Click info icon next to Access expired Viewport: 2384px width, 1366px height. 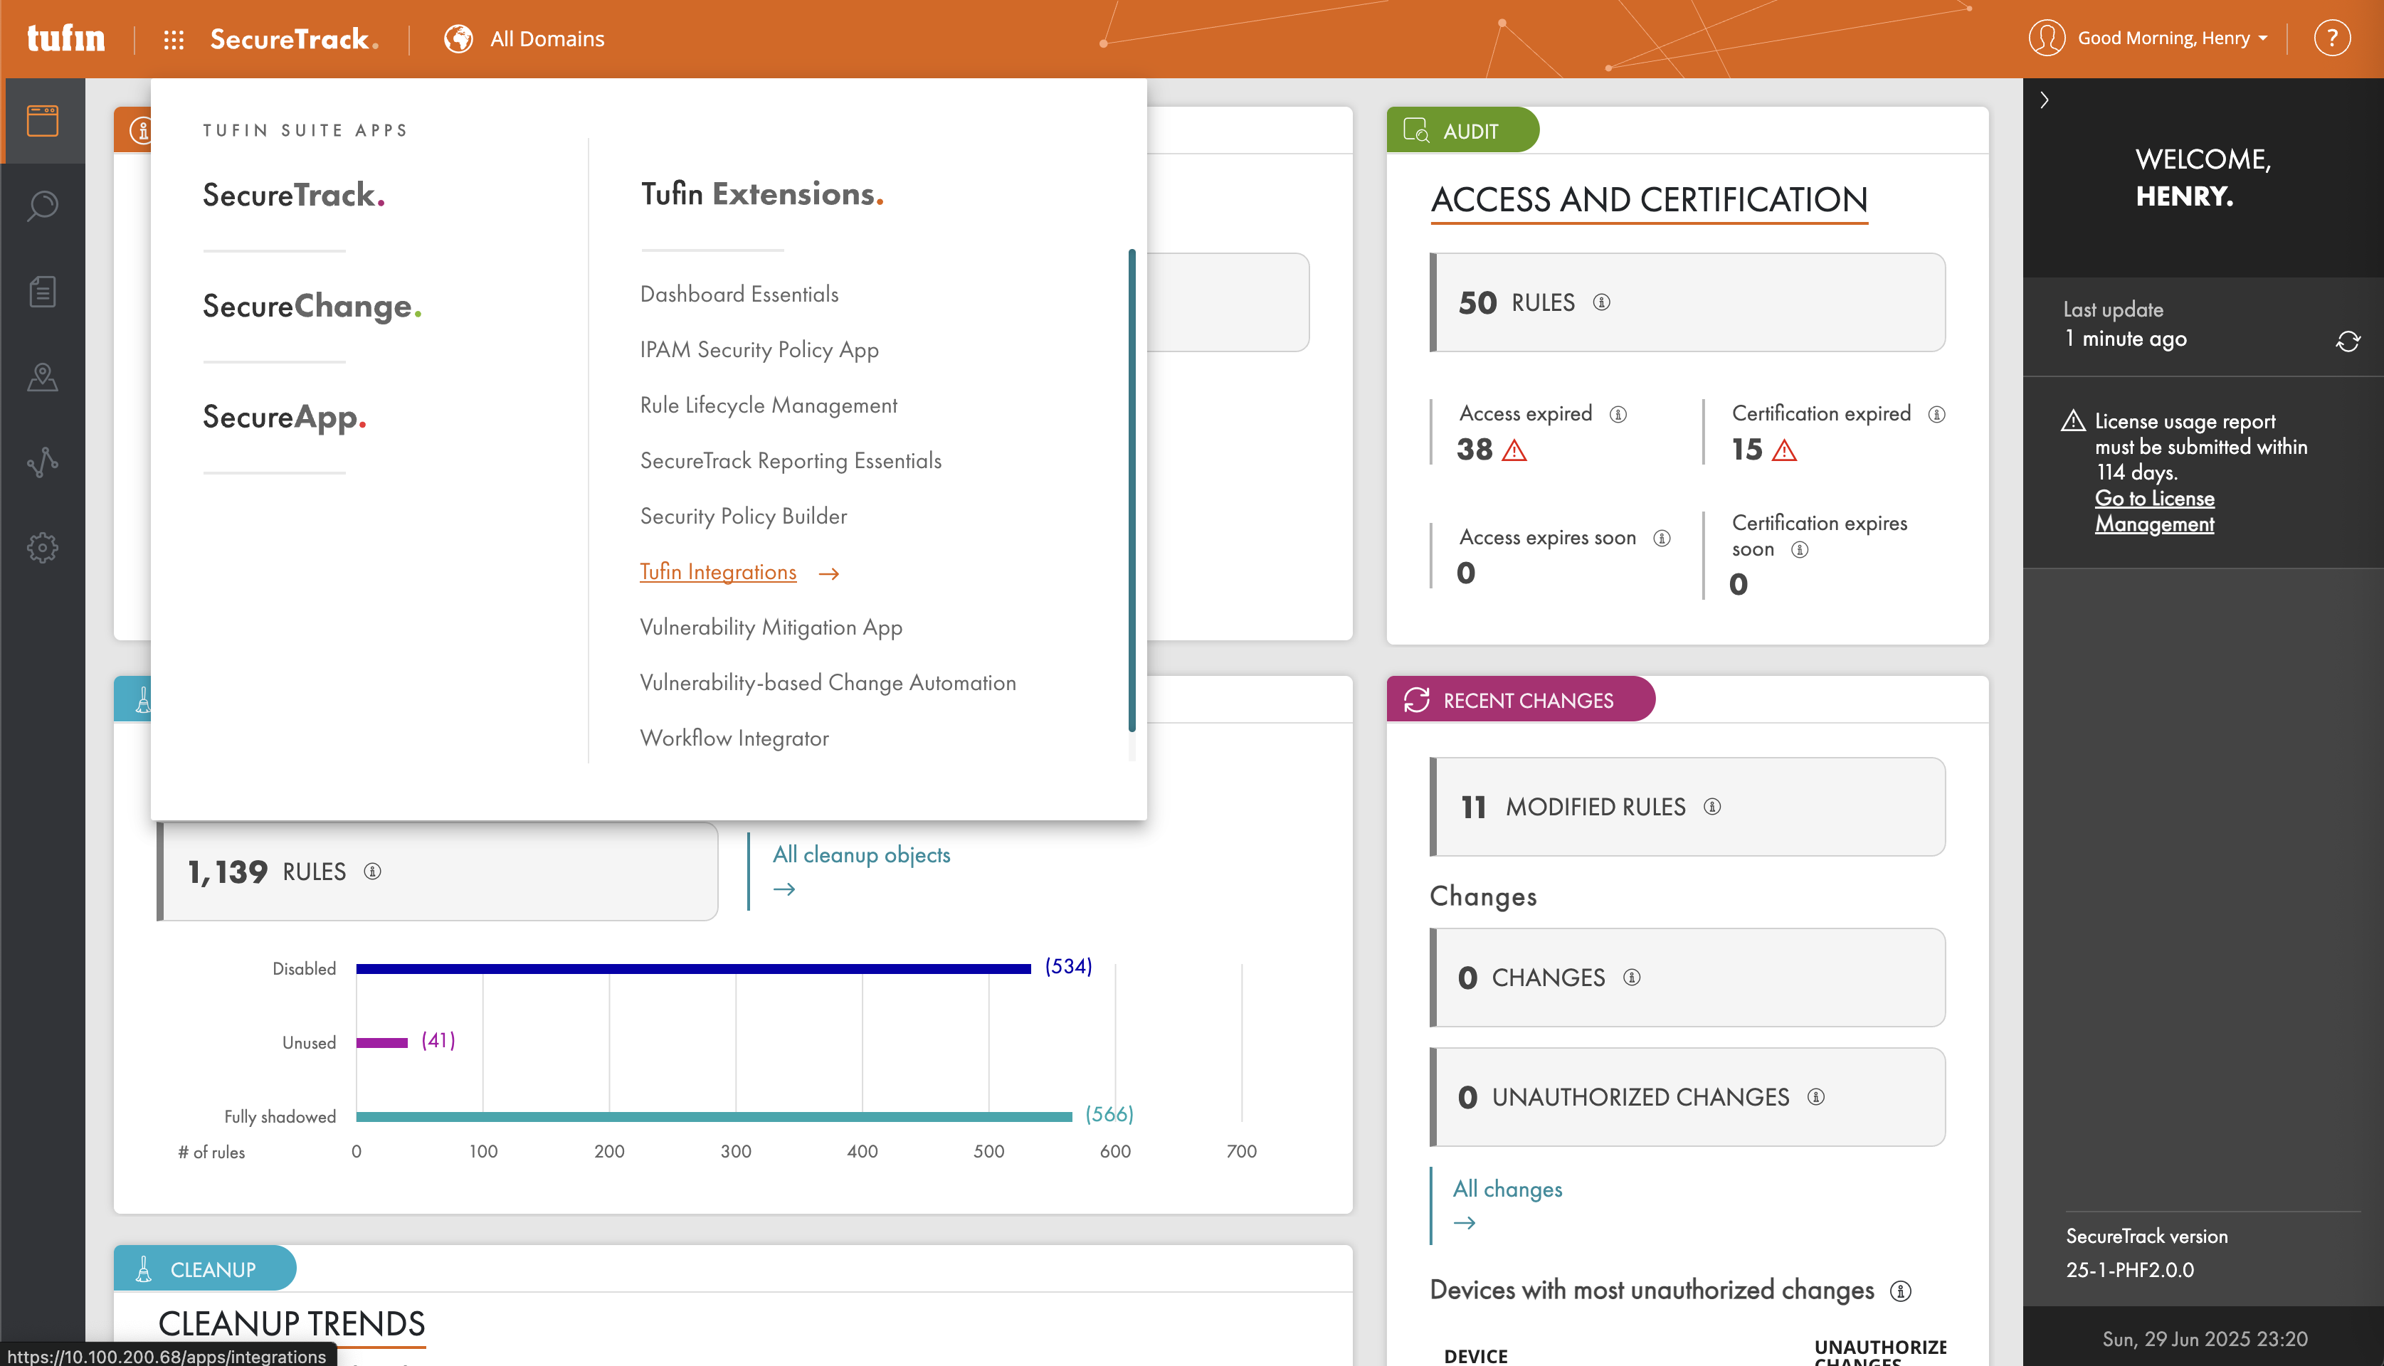coord(1618,415)
